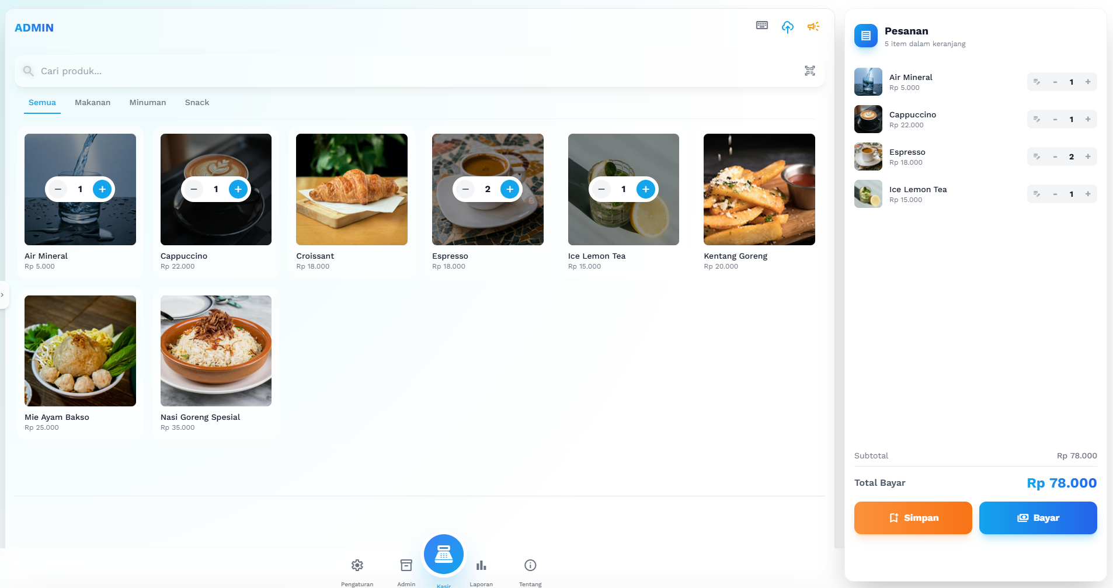The height and width of the screenshot is (588, 1113).
Task: Click the Rp 78.000 Total Bayar amount
Action: pyautogui.click(x=1062, y=483)
